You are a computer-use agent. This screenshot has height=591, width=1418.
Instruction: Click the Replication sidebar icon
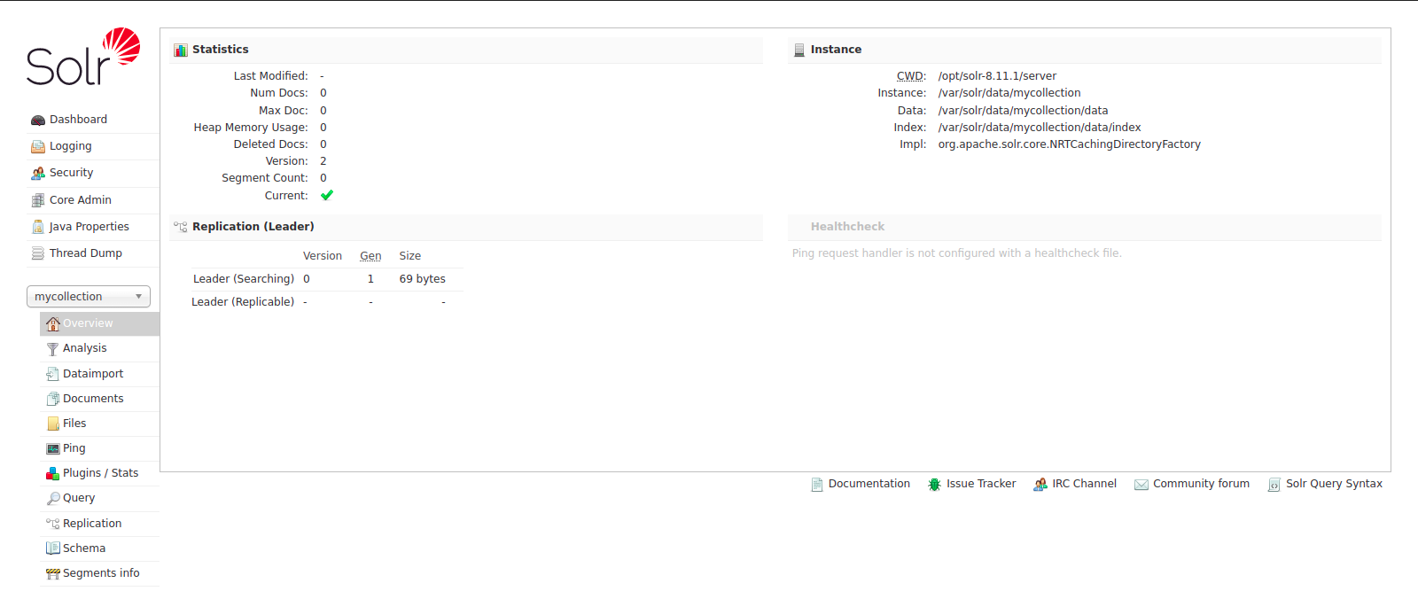(x=53, y=524)
